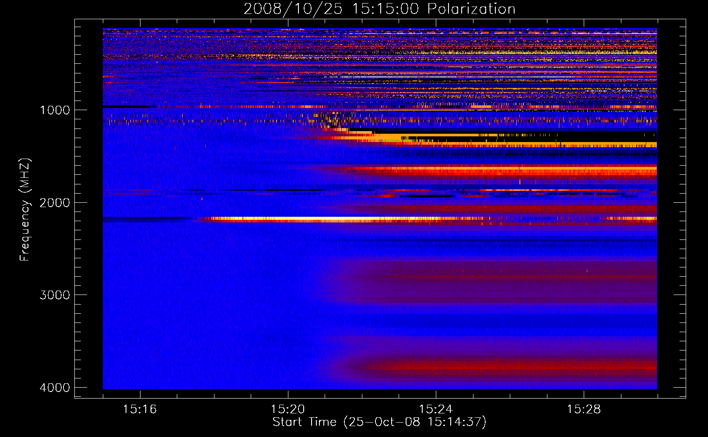This screenshot has height=437, width=708.
Task: Click the 'Frequency (MHZ)' axis label
Action: [x=25, y=210]
